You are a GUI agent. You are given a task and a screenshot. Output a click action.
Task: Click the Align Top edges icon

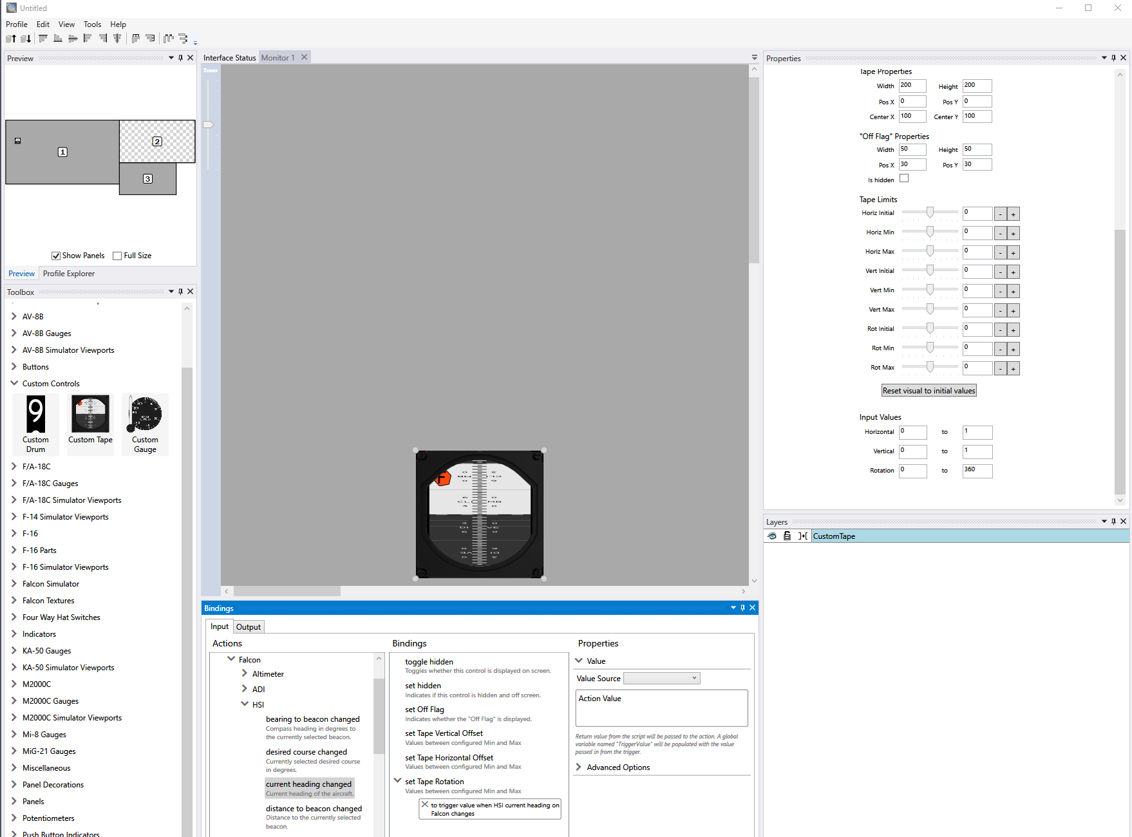click(x=43, y=39)
